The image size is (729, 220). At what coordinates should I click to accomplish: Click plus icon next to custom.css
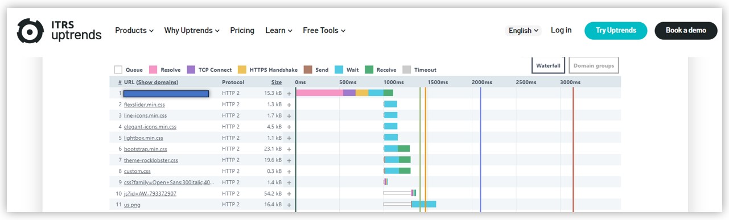point(289,171)
